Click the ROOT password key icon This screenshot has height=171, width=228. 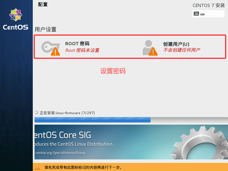click(x=50, y=48)
